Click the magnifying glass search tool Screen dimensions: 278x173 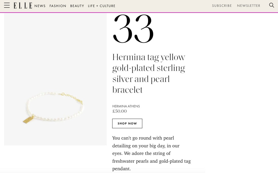271,5
